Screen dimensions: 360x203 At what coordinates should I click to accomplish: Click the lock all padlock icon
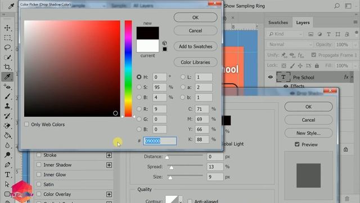(317, 66)
